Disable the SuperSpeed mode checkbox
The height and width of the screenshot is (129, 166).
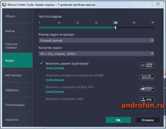point(41,64)
